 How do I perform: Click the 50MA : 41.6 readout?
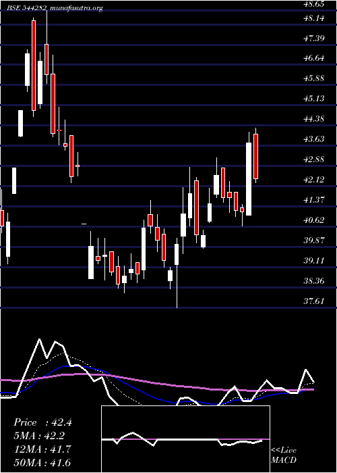tap(42, 463)
